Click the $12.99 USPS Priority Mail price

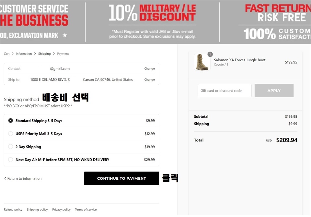point(150,134)
